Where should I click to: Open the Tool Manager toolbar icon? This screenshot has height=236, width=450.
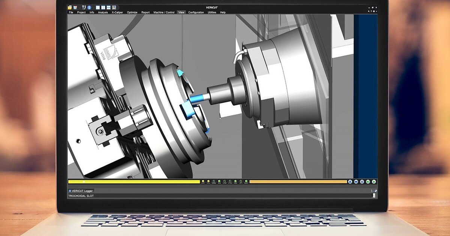click(84, 7)
